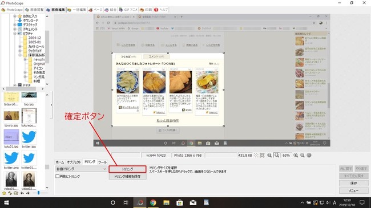This screenshot has height=208, width=371.
Task: Switch to the オブジェクト tab
Action: [x=74, y=162]
